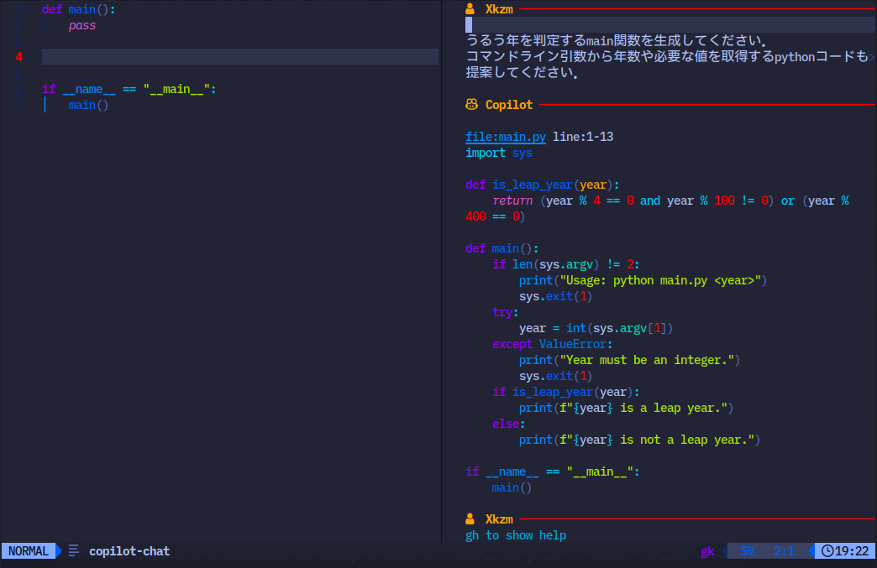
Task: Click the filetype lines icon before copilot-chat
Action: [74, 551]
